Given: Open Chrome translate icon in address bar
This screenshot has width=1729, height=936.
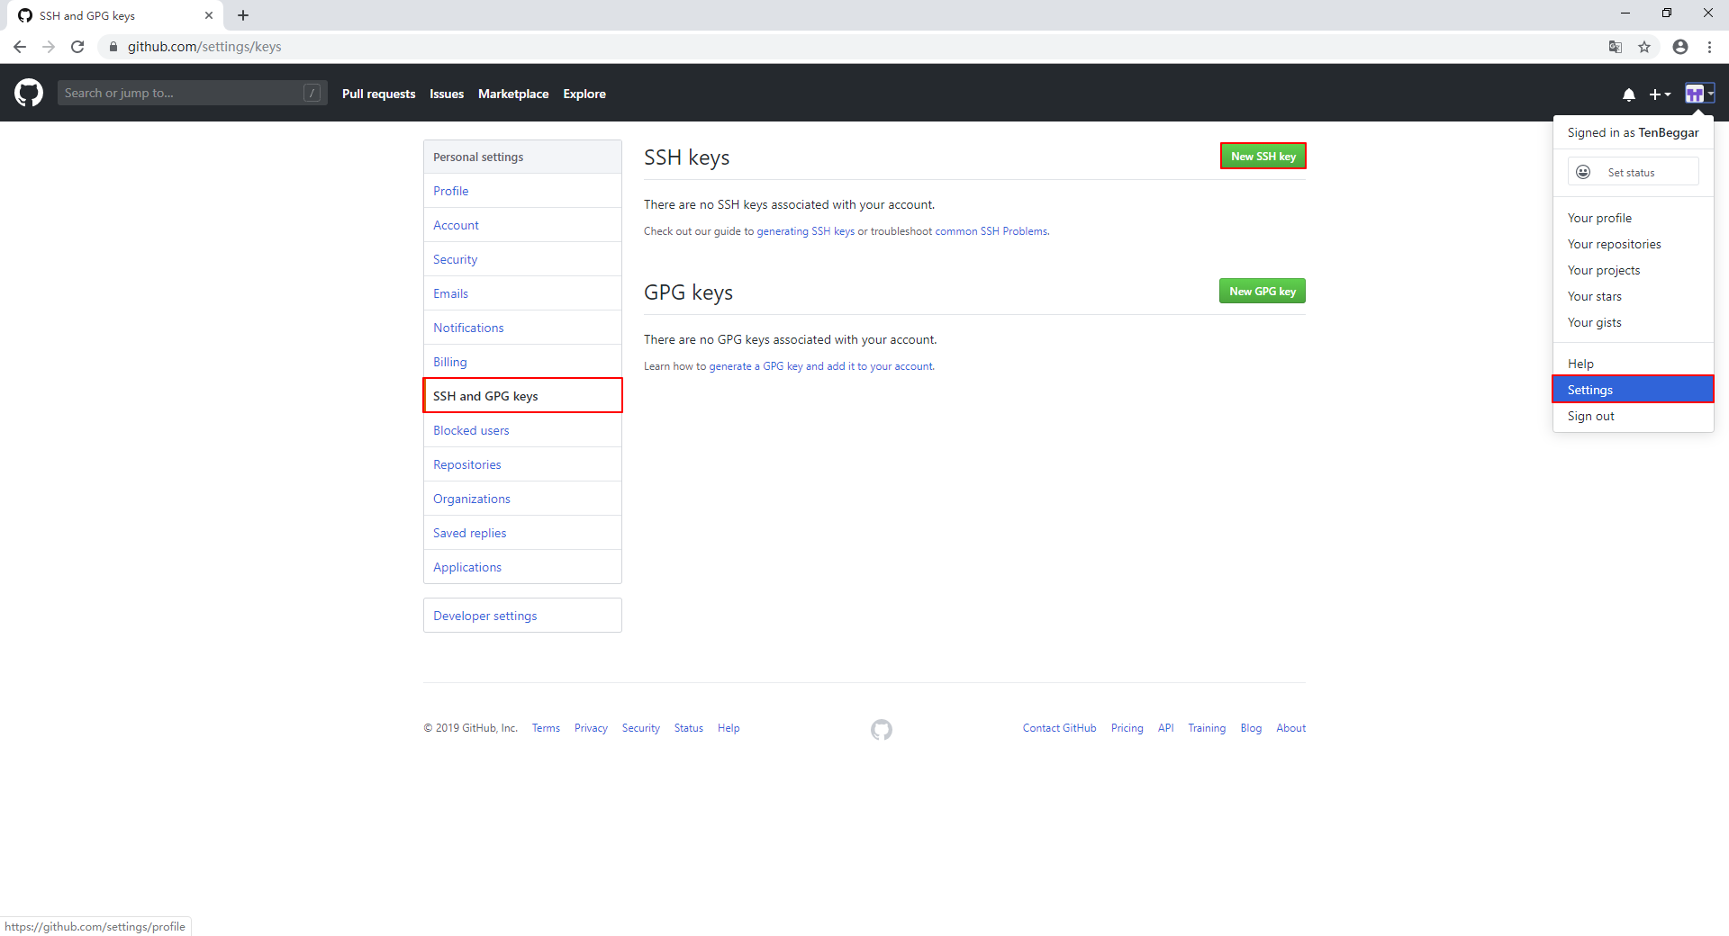Looking at the screenshot, I should coord(1616,47).
